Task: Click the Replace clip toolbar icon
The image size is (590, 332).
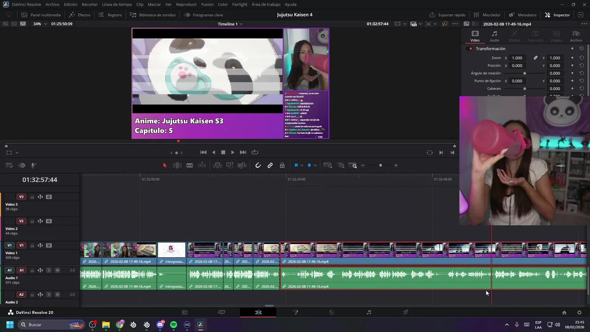Action: [242, 165]
